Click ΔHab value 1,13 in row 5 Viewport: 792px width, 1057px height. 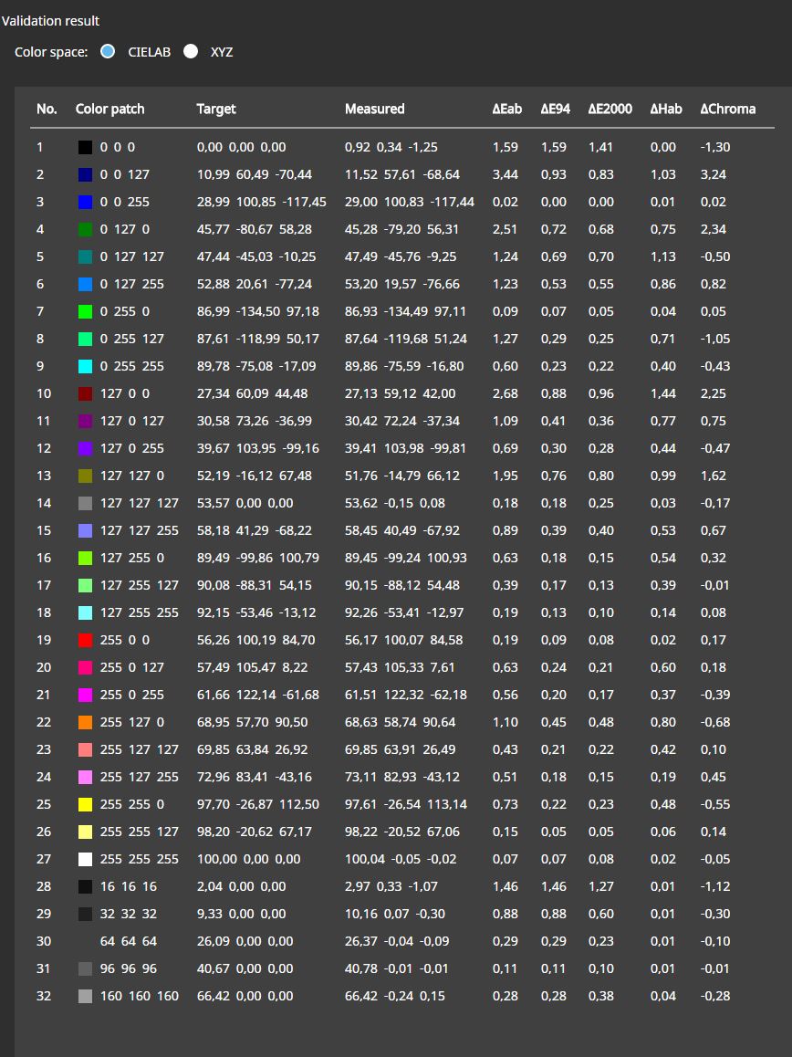(663, 256)
